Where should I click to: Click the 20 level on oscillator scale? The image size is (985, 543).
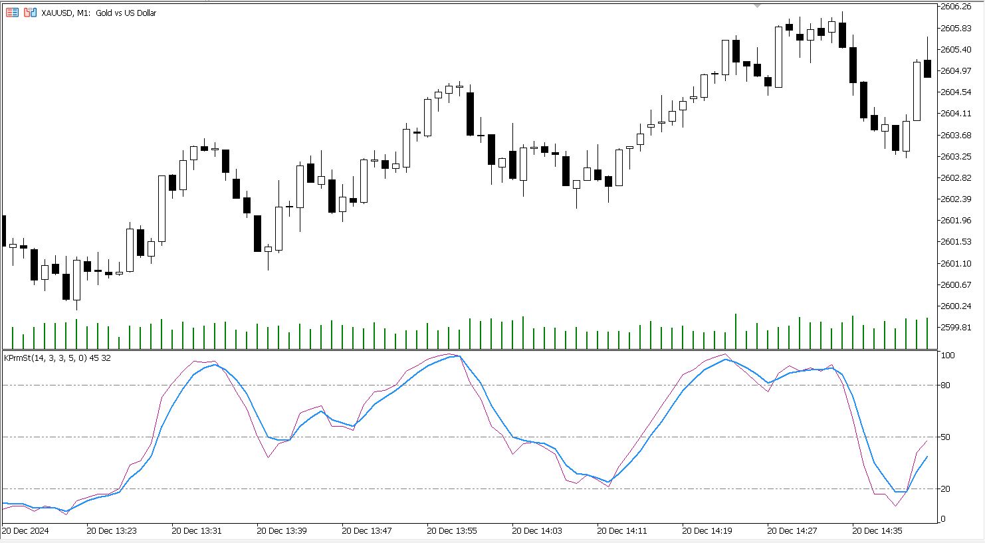click(x=946, y=489)
